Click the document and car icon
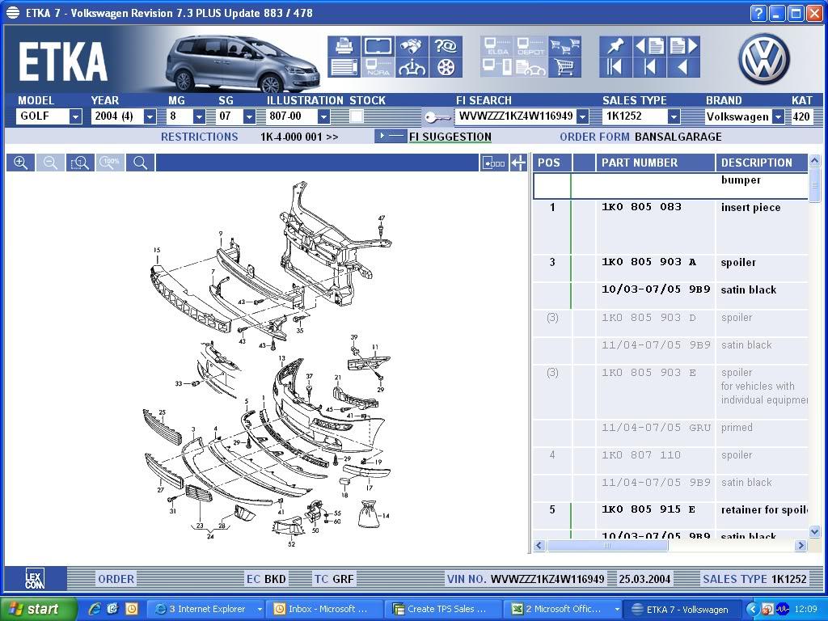Viewport: 828px width, 621px height. [x=530, y=67]
